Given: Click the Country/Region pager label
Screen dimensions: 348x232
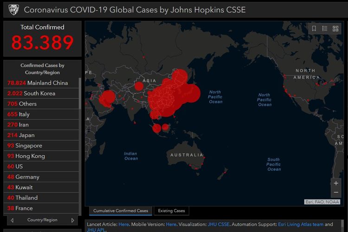Looking at the screenshot, I should 42,220.
